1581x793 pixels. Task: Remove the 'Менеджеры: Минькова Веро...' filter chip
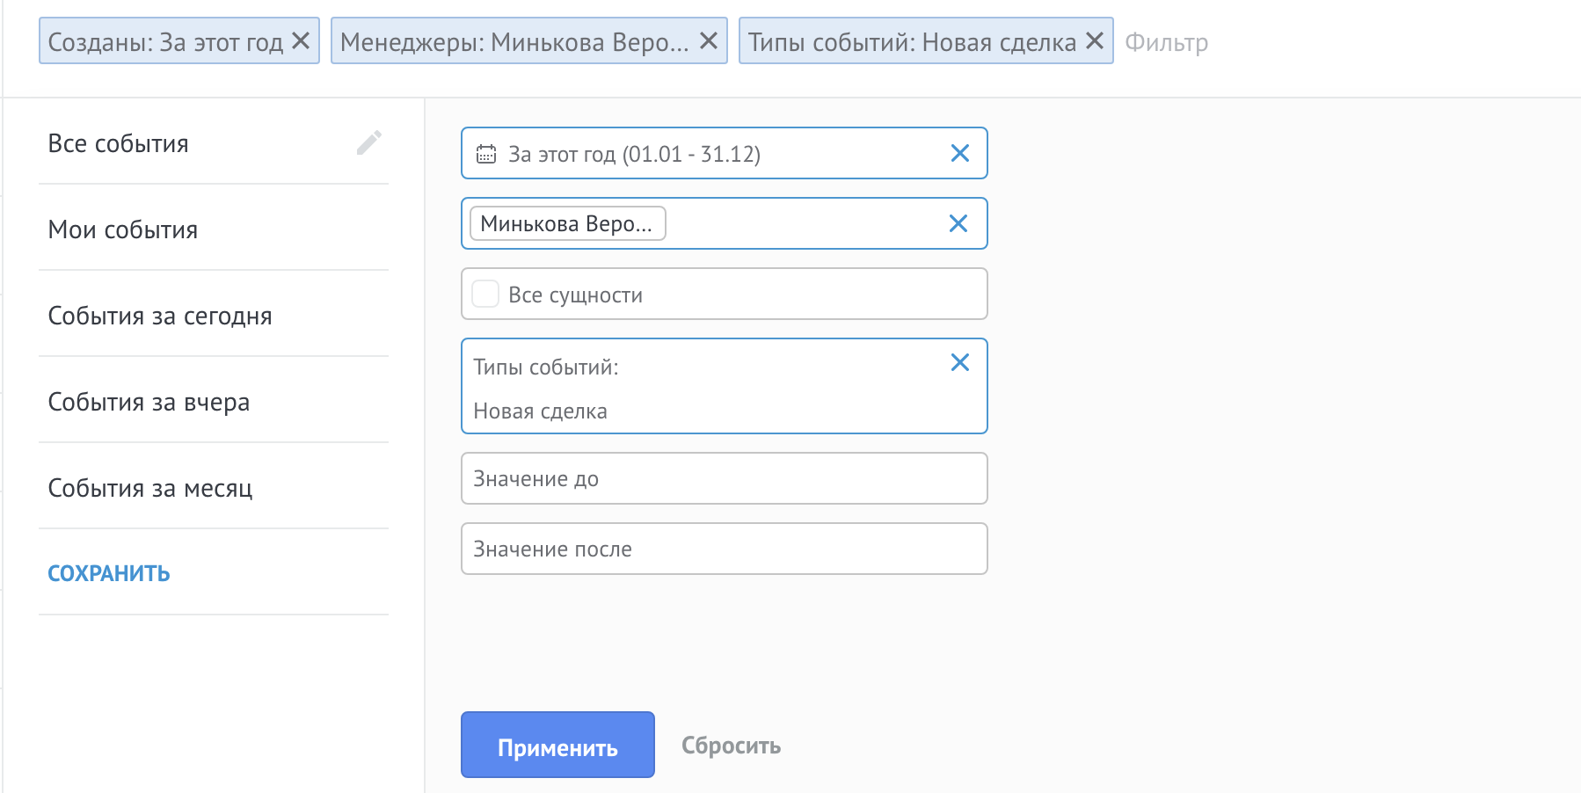coord(709,40)
